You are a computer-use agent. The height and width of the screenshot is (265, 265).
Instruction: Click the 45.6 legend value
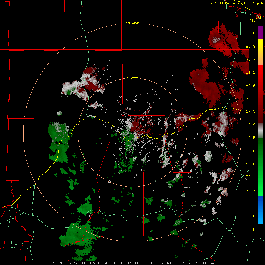251,85
